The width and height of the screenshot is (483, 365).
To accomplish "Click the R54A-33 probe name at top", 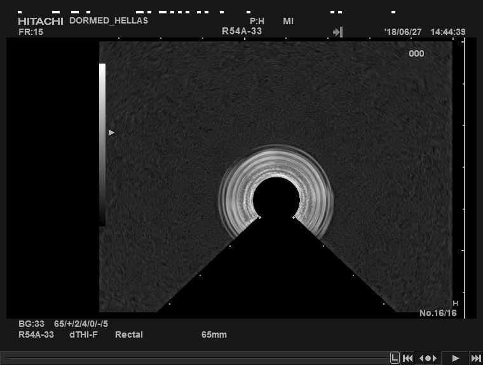I will (241, 31).
